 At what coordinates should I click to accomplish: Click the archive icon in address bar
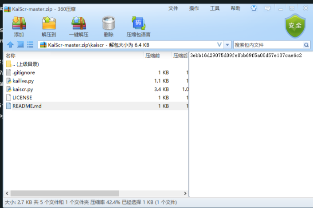point(43,45)
